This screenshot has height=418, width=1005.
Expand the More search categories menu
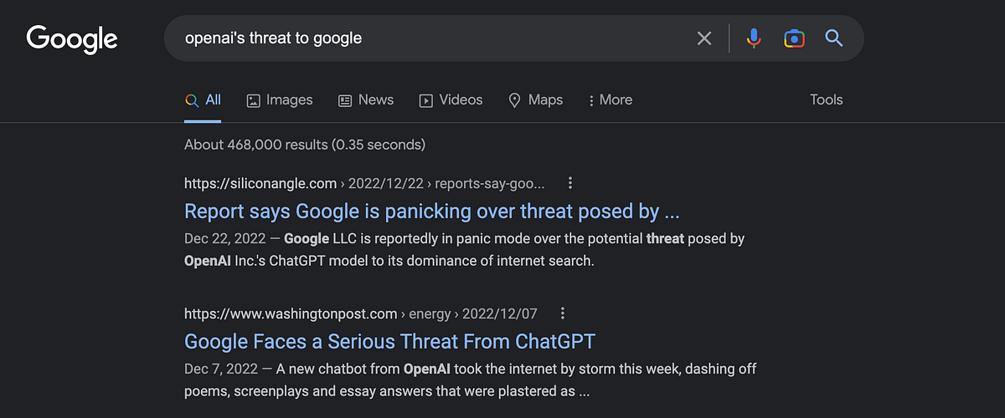tap(611, 100)
